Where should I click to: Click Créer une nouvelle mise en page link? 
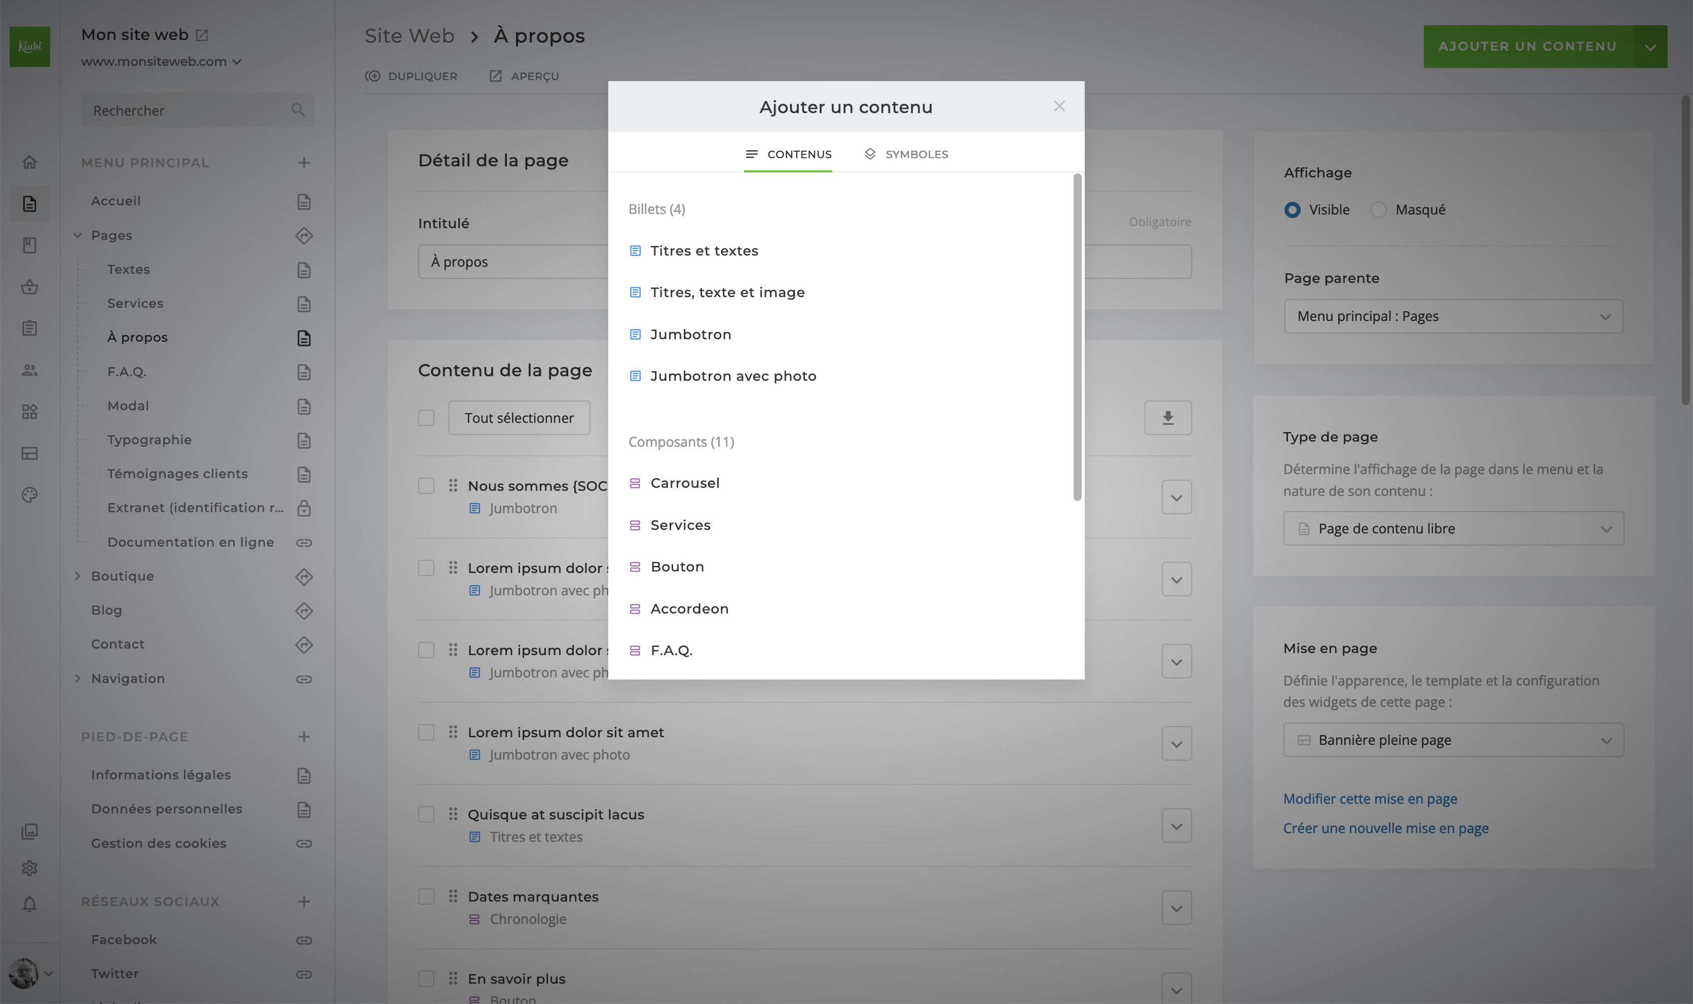[x=1385, y=829]
